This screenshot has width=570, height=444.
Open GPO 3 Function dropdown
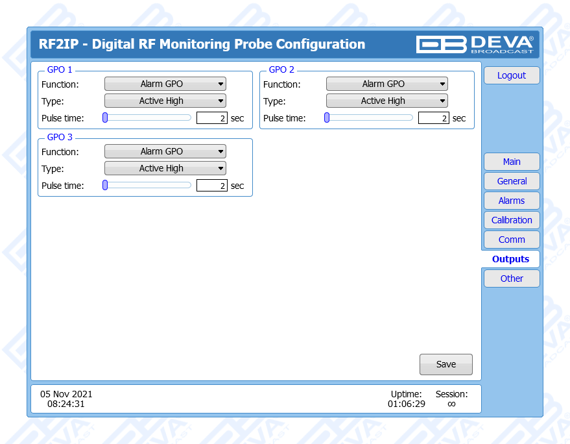tap(165, 151)
